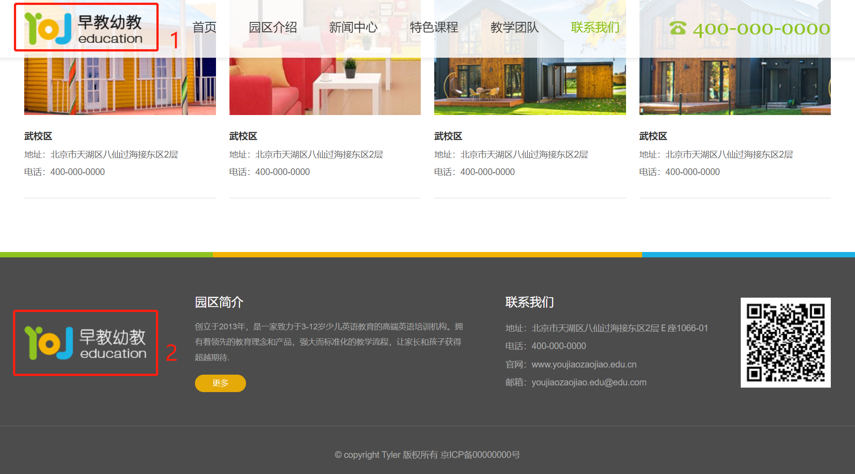Go to the 园区介绍 navigation page
This screenshot has height=474, width=855.
coord(273,28)
